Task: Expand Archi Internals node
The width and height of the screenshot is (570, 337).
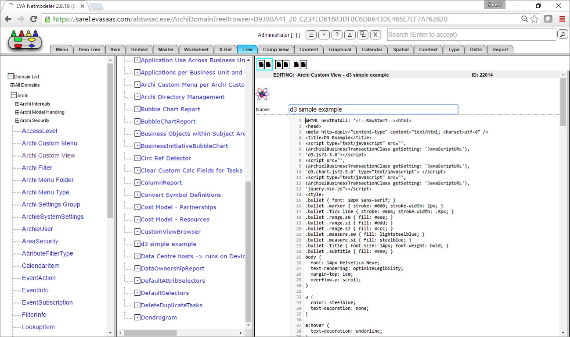Action: pos(17,104)
